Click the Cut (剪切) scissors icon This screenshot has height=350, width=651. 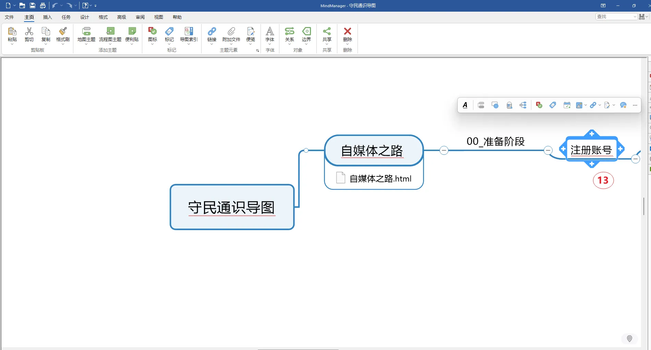29,32
